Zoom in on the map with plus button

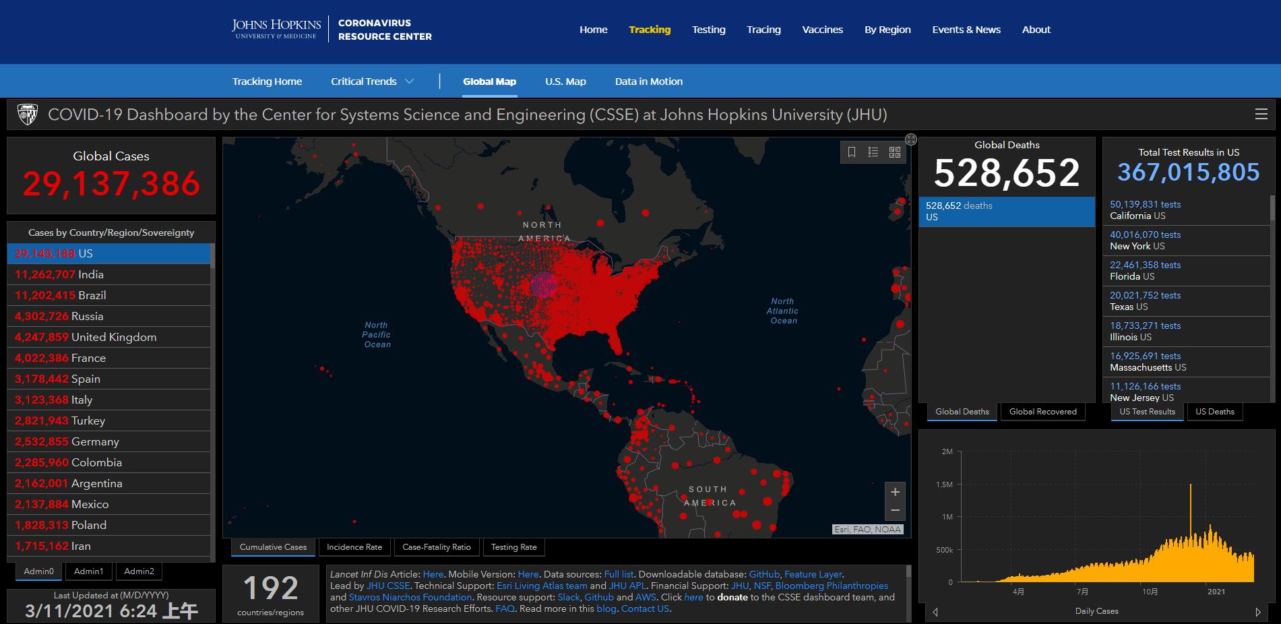click(x=895, y=492)
